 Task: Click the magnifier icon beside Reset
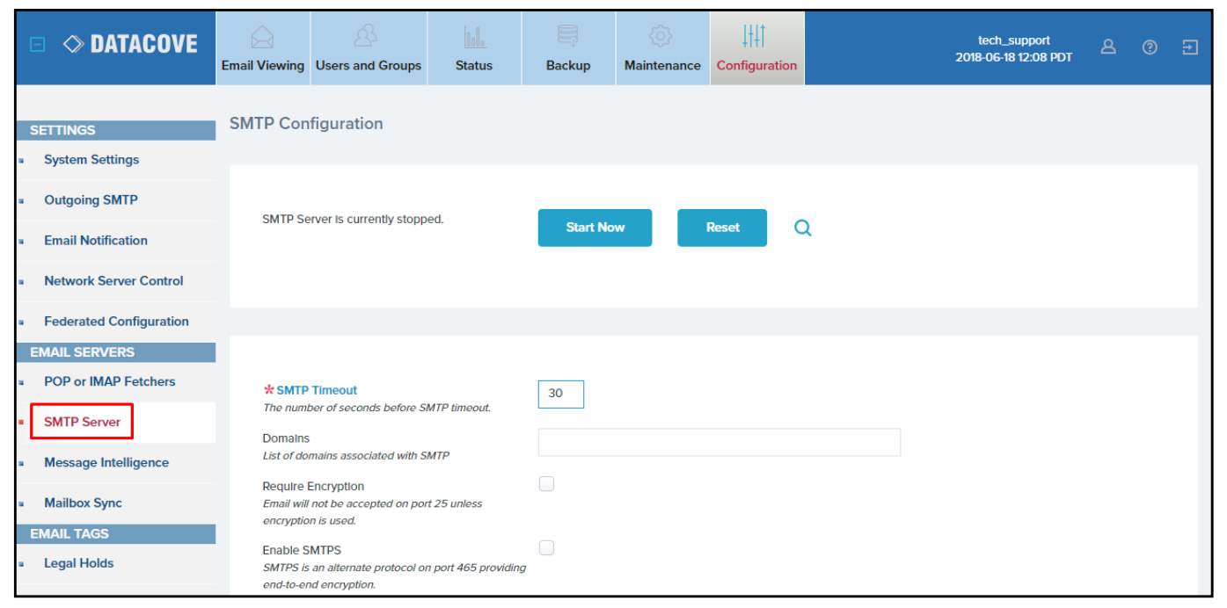tap(802, 228)
